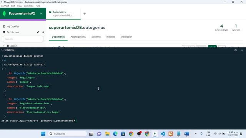Image resolution: width=246 pixels, height=138 pixels.
Task: Switch to the Validation tab
Action: click(126, 37)
